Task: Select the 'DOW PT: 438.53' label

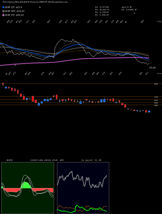Action: pos(14,15)
